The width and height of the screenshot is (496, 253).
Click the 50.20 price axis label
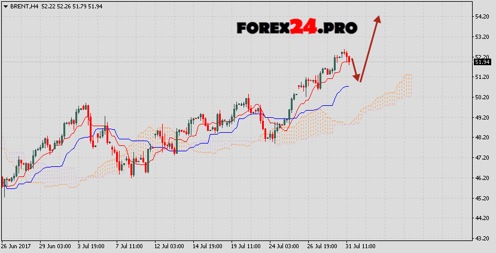point(482,97)
